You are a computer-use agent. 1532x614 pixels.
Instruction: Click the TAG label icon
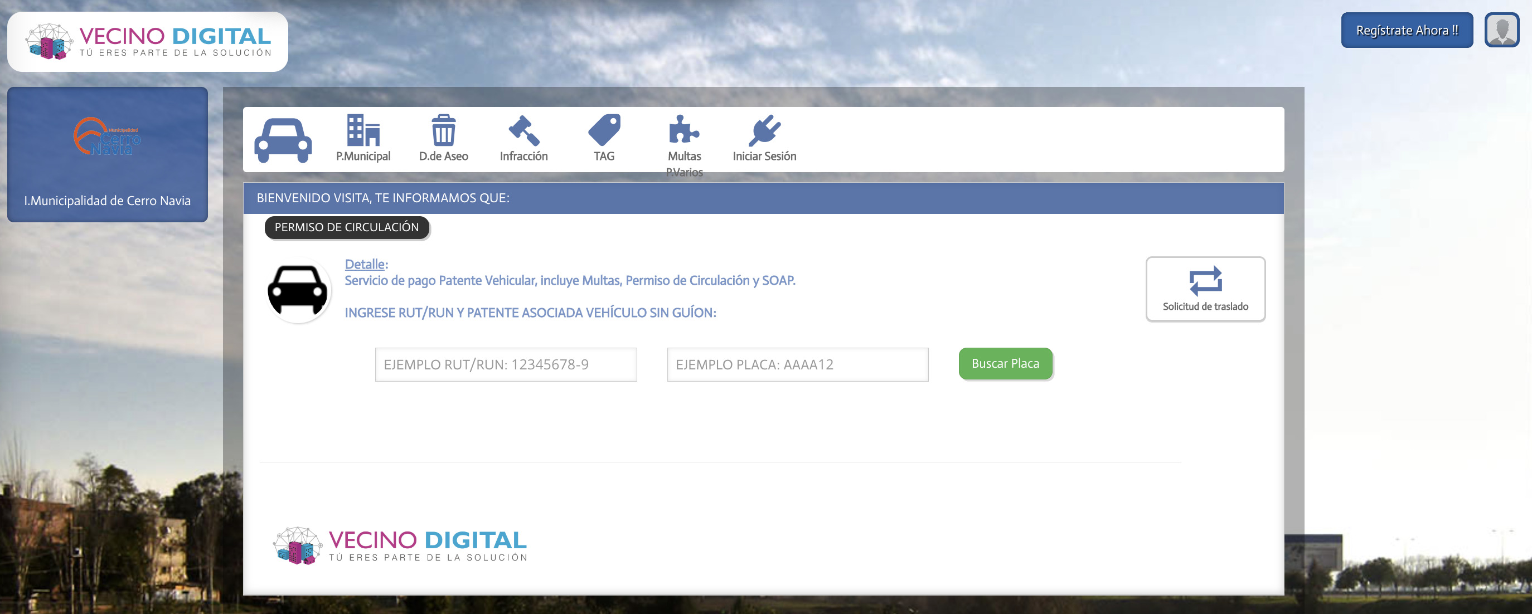(x=604, y=131)
